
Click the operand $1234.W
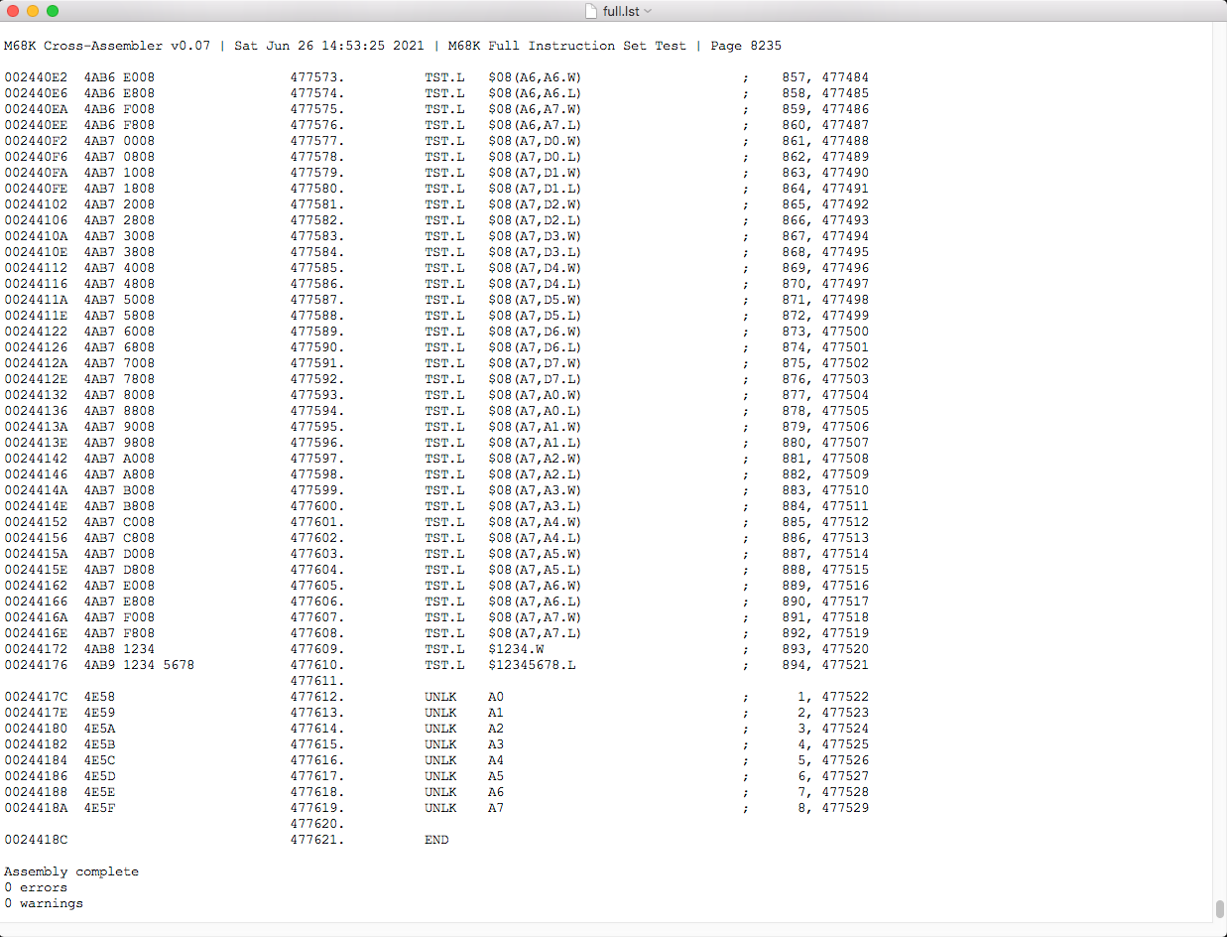(x=516, y=649)
